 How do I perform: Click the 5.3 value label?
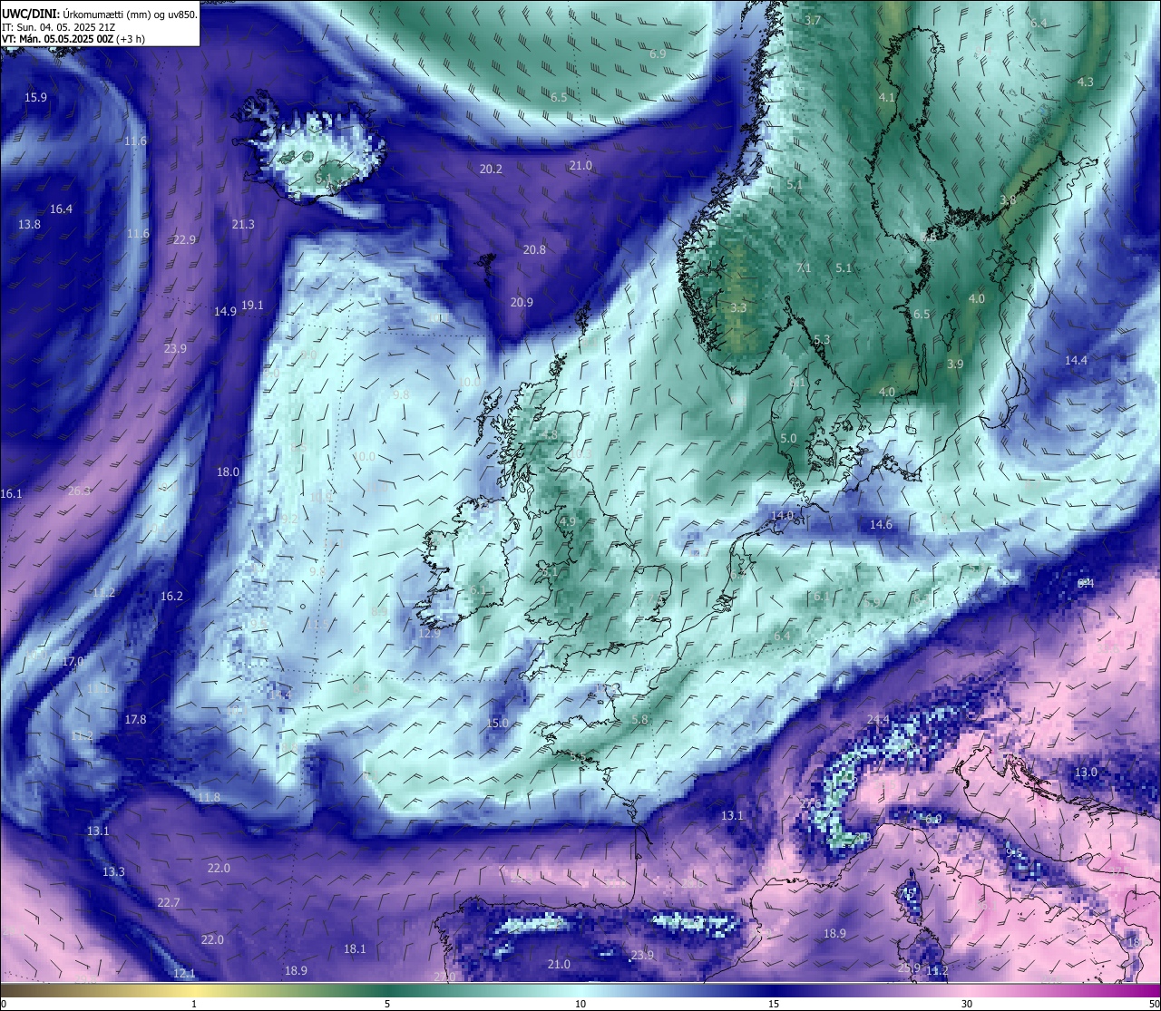pyautogui.click(x=822, y=339)
